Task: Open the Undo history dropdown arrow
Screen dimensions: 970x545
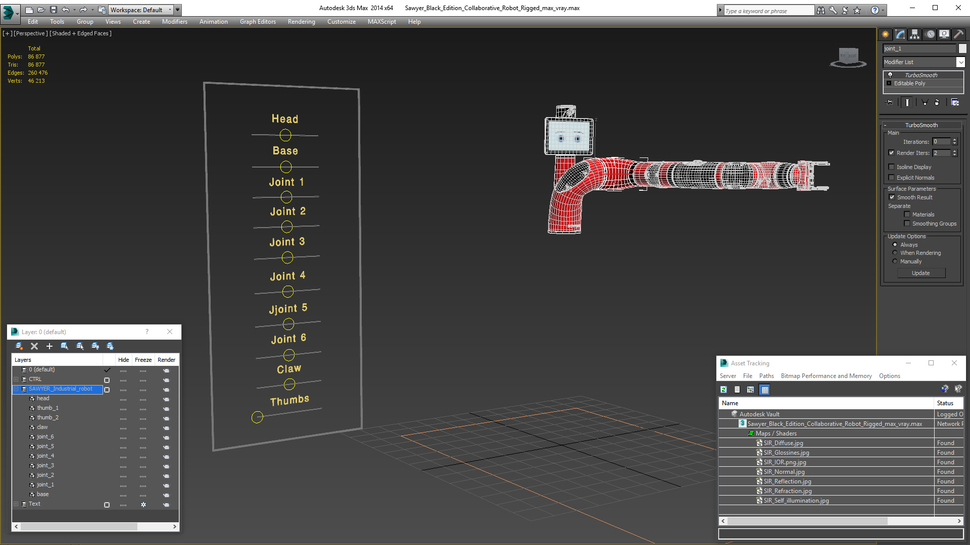Action: click(x=74, y=10)
